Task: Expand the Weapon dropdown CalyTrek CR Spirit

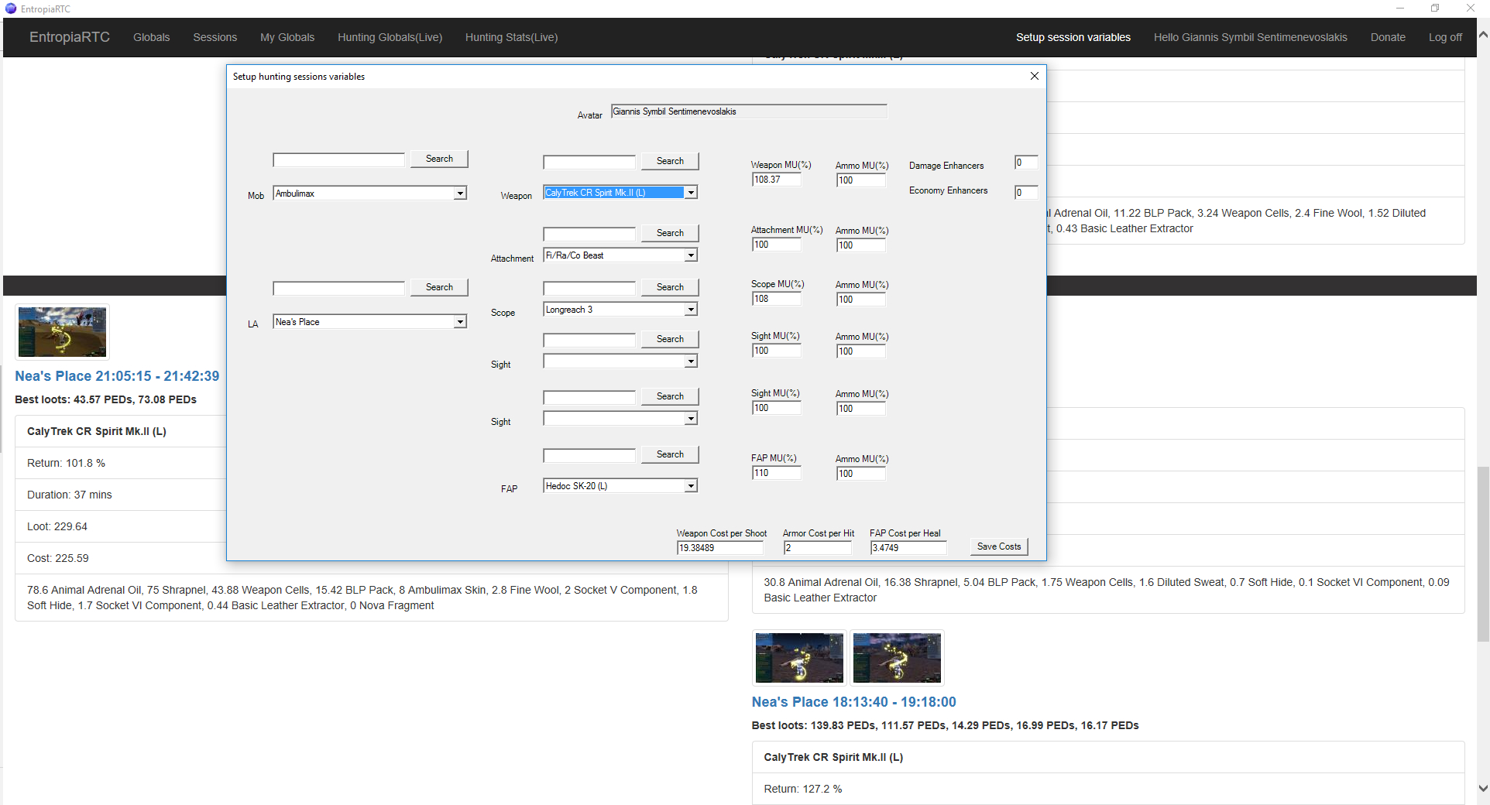Action: [x=691, y=193]
